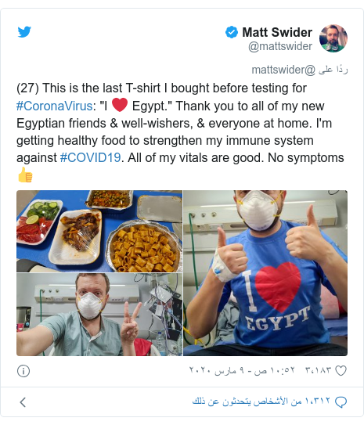Click the speech bubble conversation icon

pyautogui.click(x=341, y=402)
